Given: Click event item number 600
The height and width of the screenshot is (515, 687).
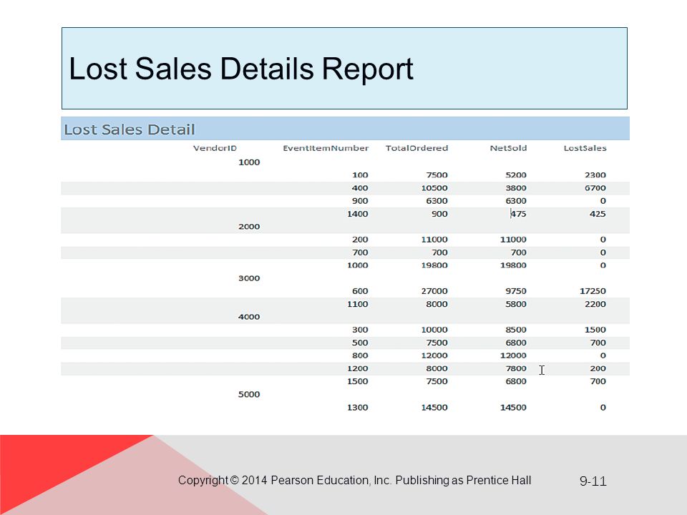Looking at the screenshot, I should [x=360, y=291].
